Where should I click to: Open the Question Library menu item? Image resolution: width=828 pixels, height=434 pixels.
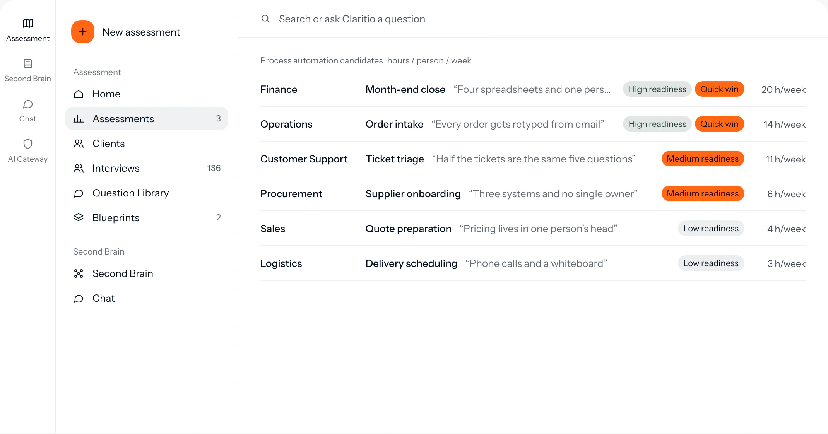[x=147, y=193]
